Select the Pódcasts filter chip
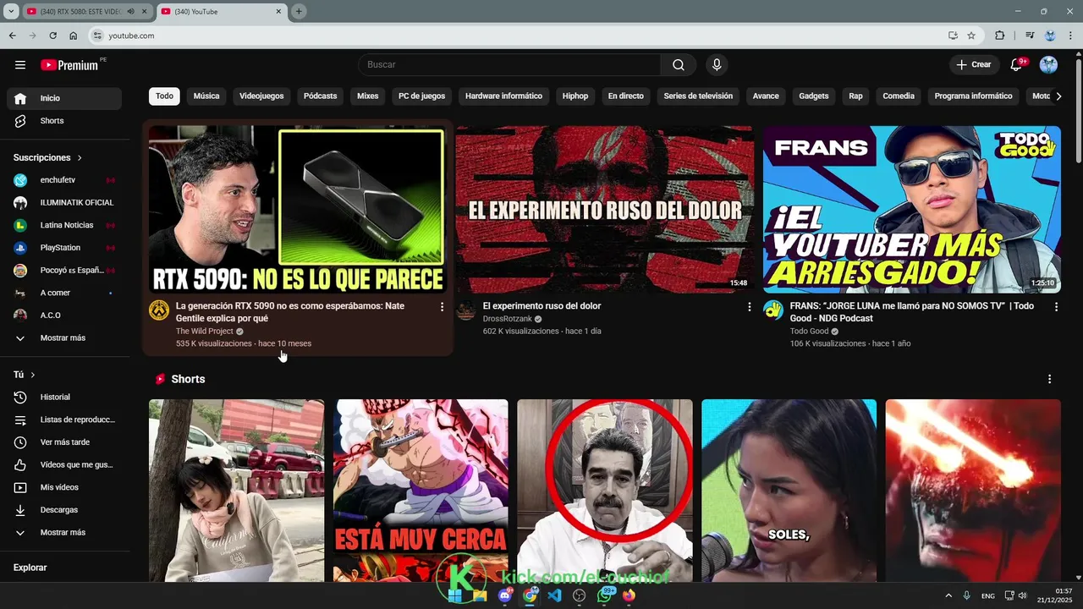Screen dimensions: 1083x609 pos(320,96)
